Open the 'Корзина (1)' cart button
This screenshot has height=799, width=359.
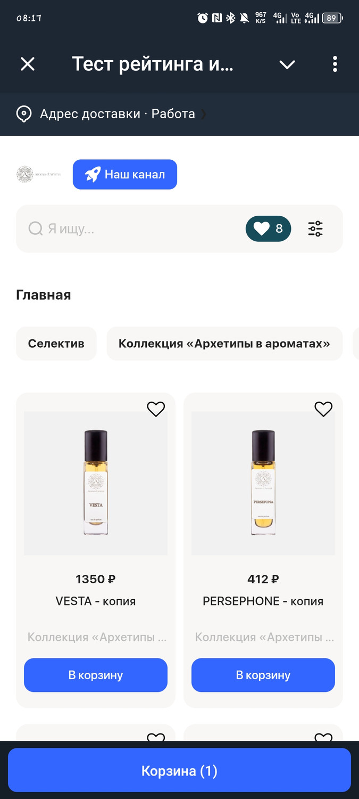tap(179, 771)
